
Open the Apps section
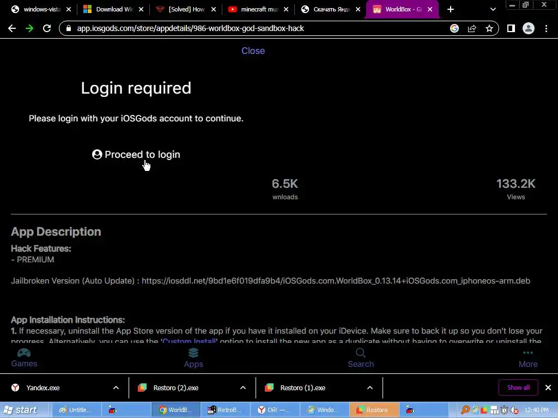pyautogui.click(x=193, y=358)
